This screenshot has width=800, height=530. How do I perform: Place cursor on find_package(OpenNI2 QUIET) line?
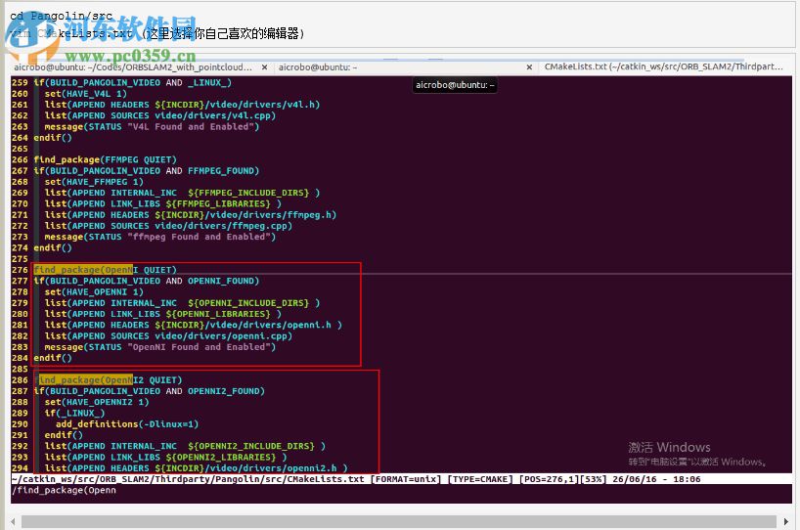[x=110, y=379]
